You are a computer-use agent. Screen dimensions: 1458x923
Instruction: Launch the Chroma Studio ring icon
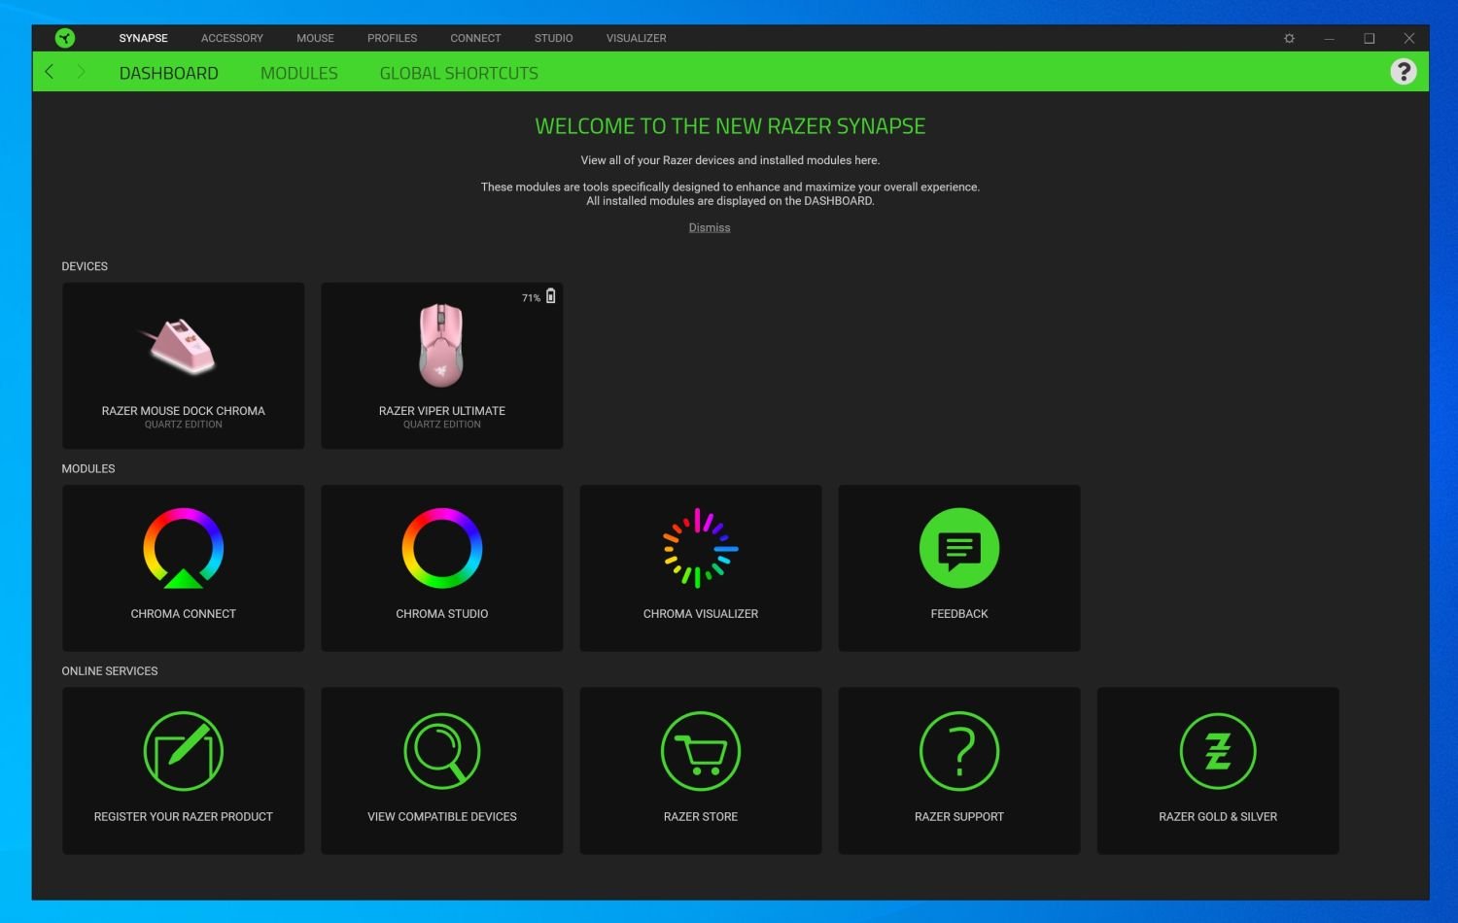click(x=442, y=548)
